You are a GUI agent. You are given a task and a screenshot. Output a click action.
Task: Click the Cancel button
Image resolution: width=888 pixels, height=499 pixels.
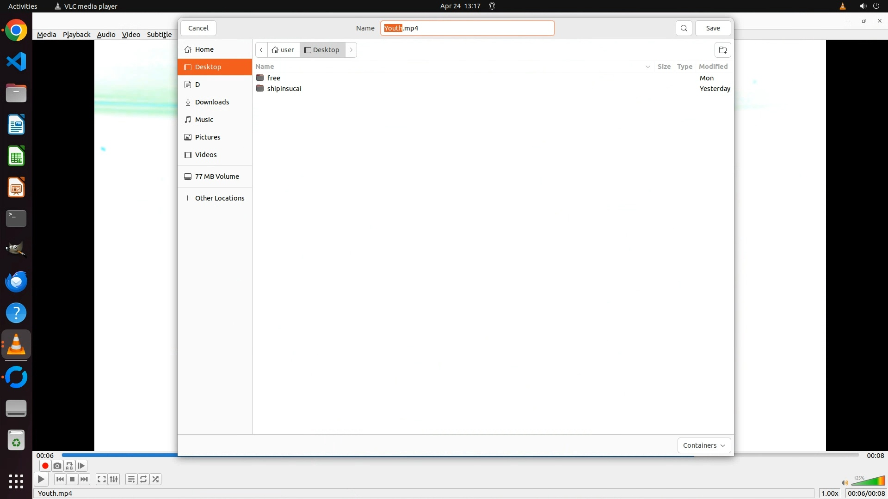tap(198, 28)
